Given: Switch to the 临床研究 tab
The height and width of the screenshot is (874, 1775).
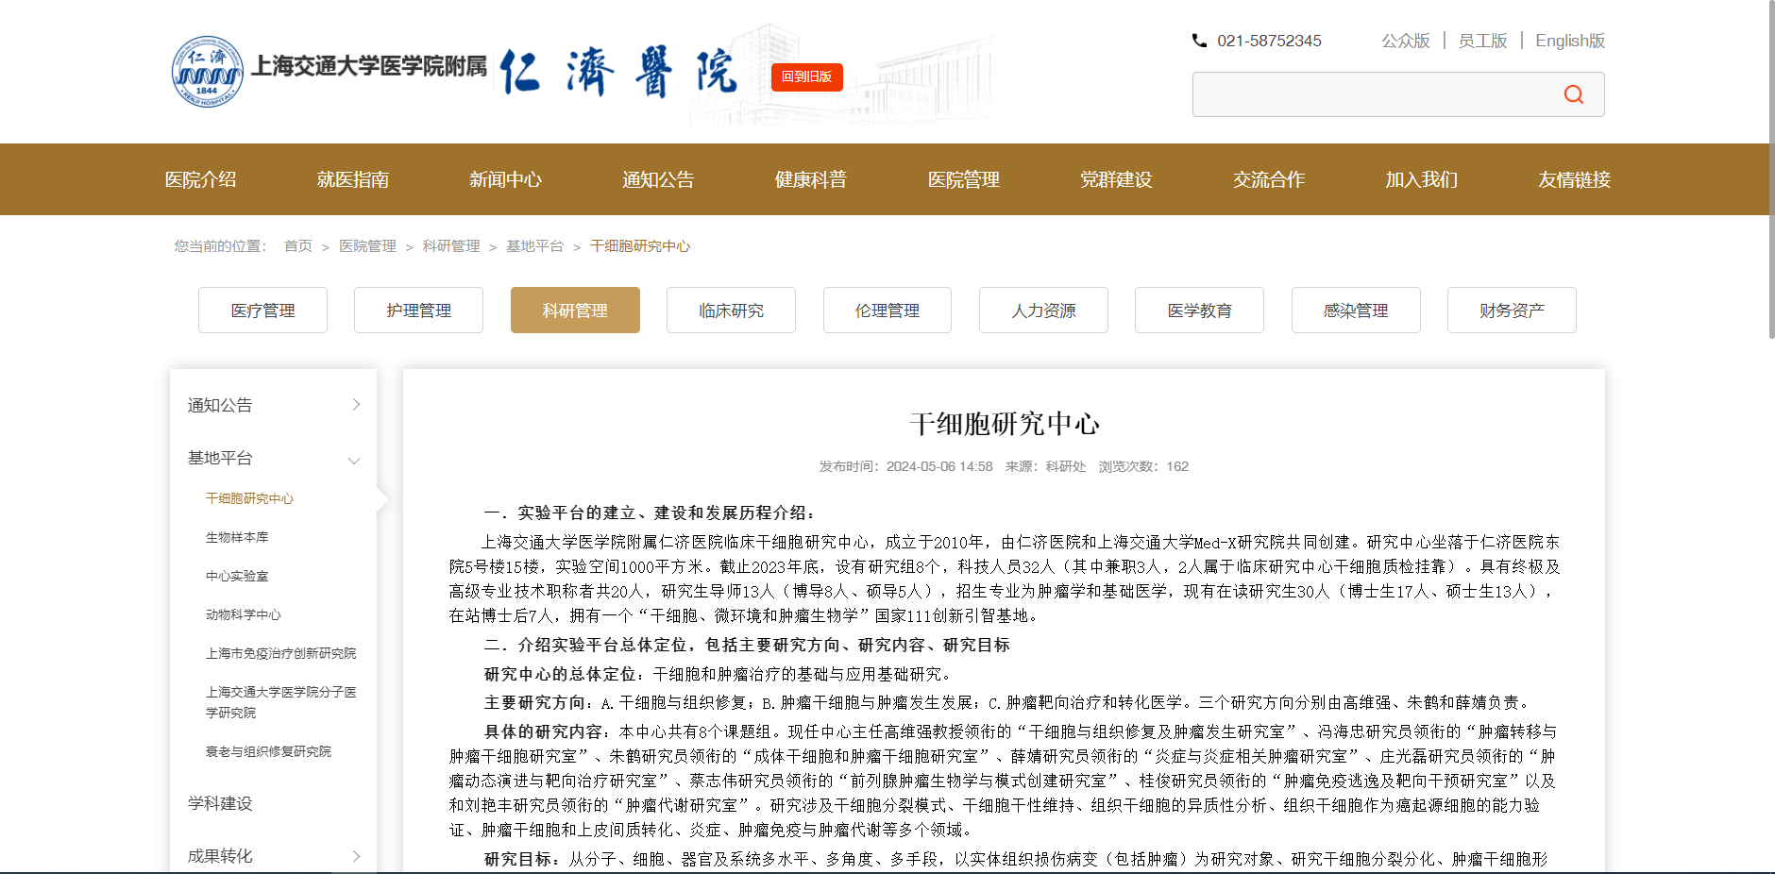Looking at the screenshot, I should (731, 311).
